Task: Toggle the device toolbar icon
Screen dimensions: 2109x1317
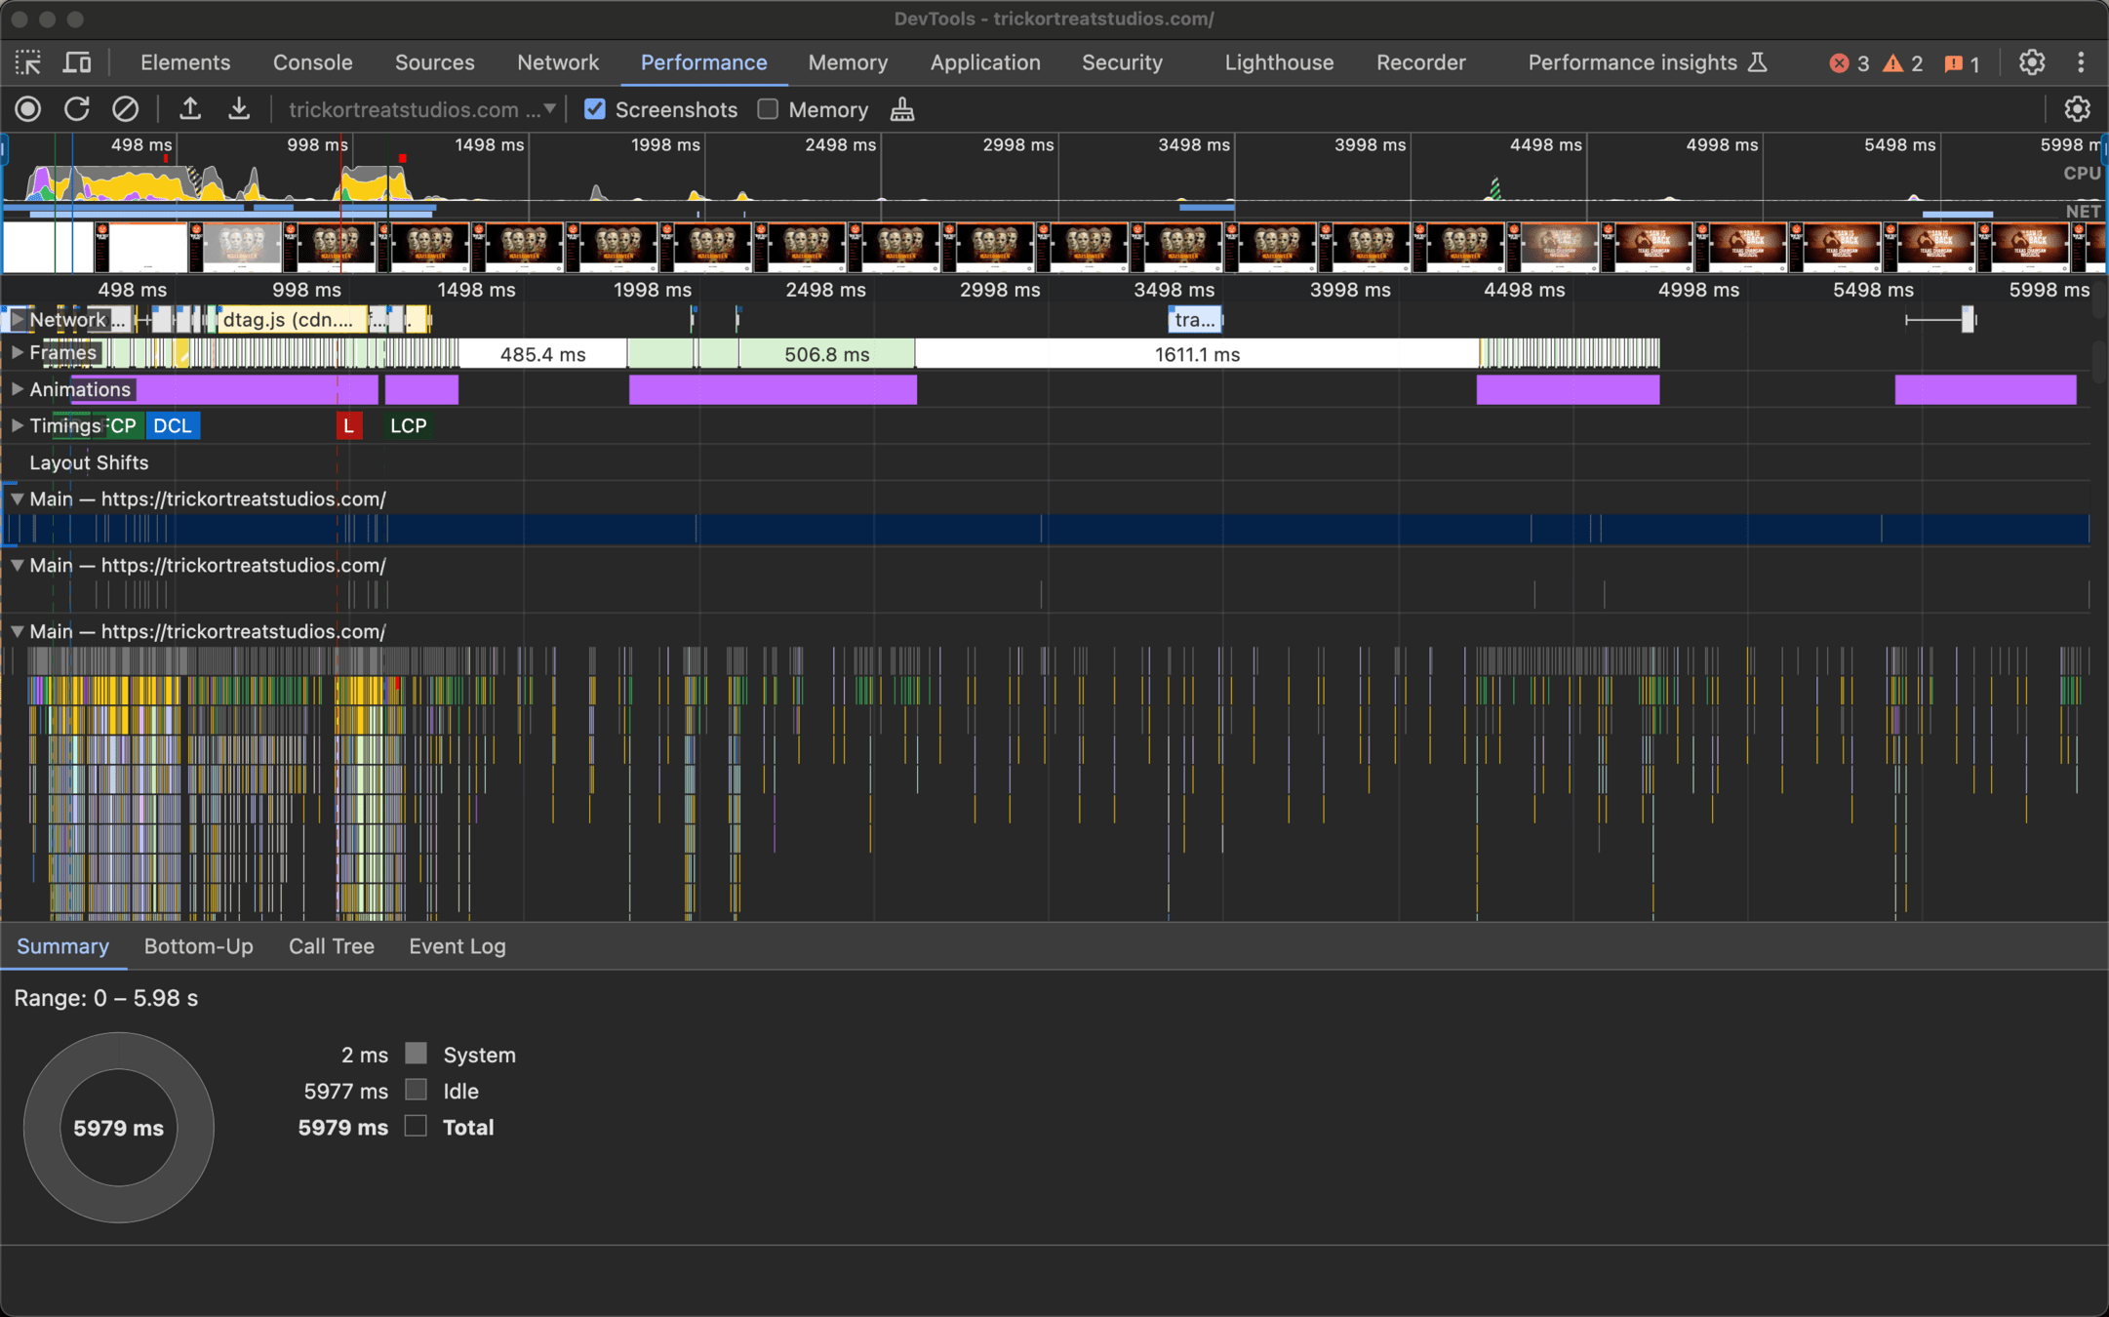Action: coord(77,62)
